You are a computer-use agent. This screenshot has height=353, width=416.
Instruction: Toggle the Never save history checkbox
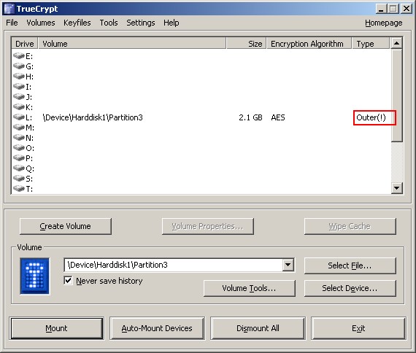tap(68, 280)
